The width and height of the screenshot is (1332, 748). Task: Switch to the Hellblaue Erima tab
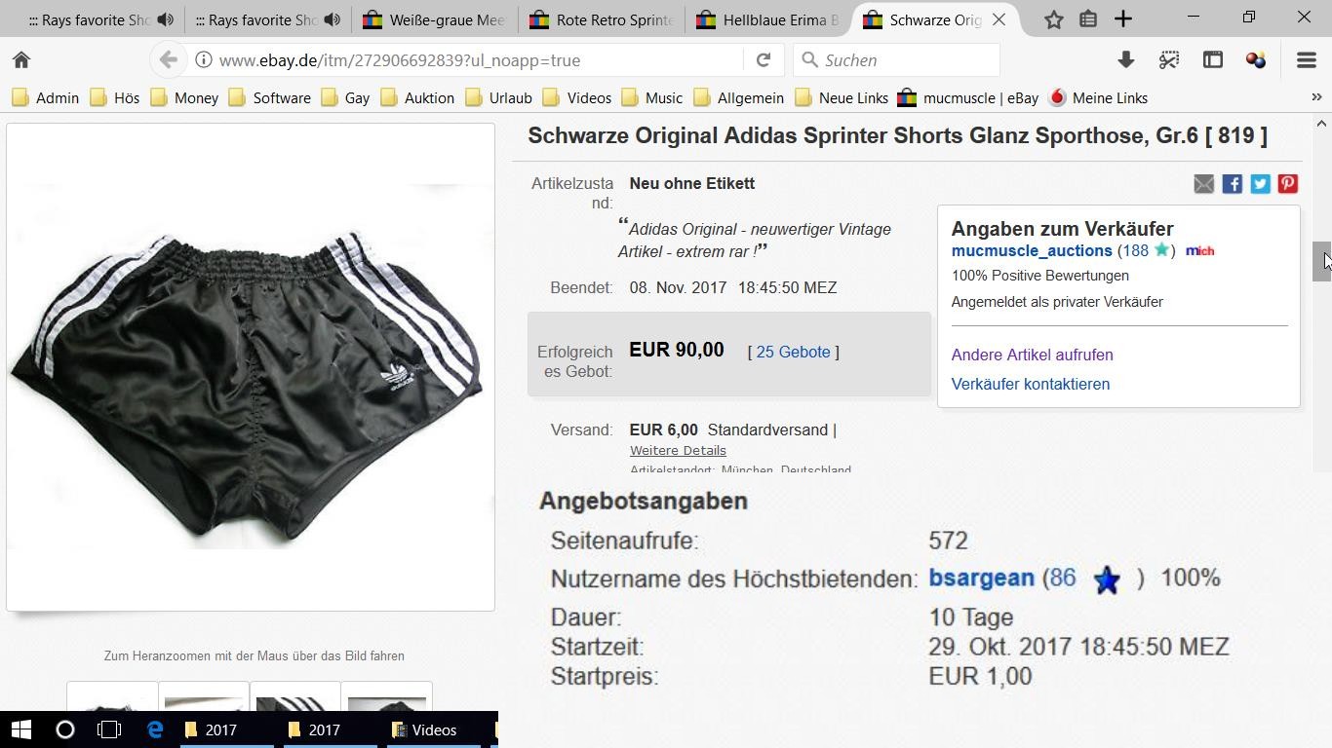[768, 19]
